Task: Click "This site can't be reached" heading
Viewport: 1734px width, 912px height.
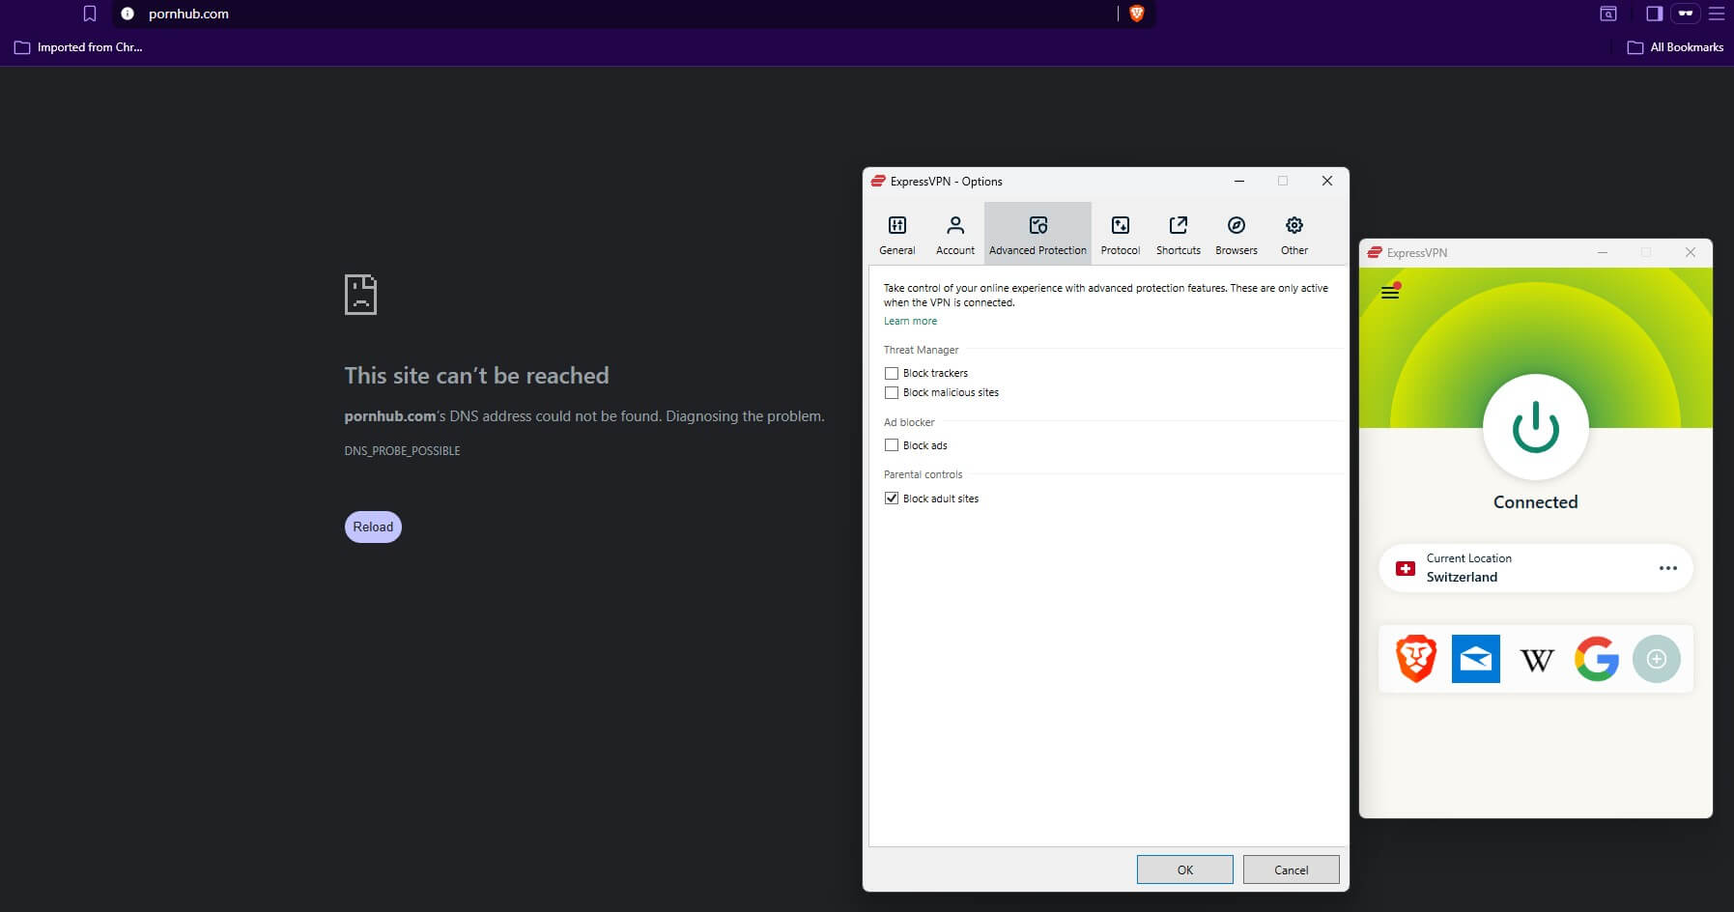Action: coord(476,376)
